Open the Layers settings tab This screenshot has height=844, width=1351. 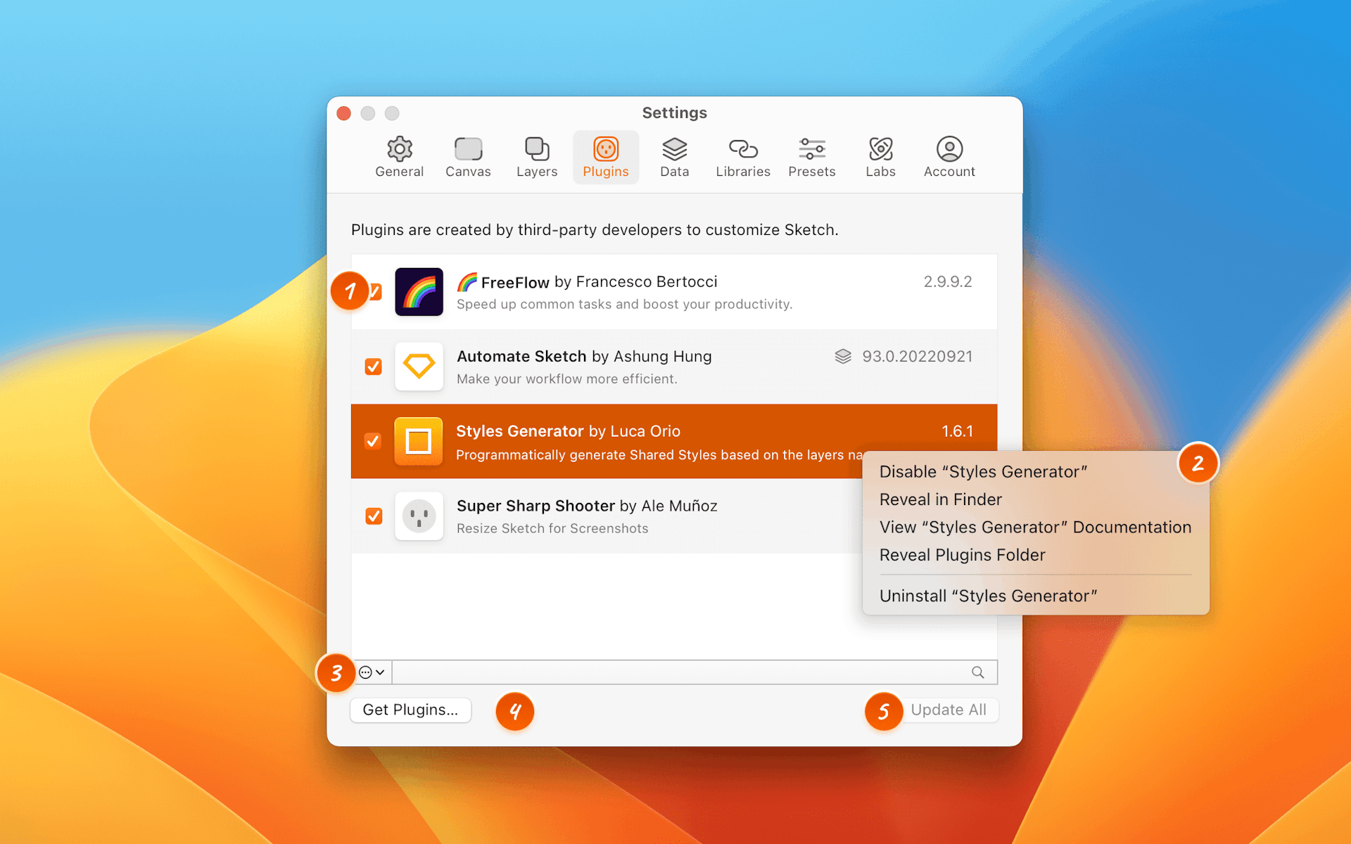click(537, 157)
